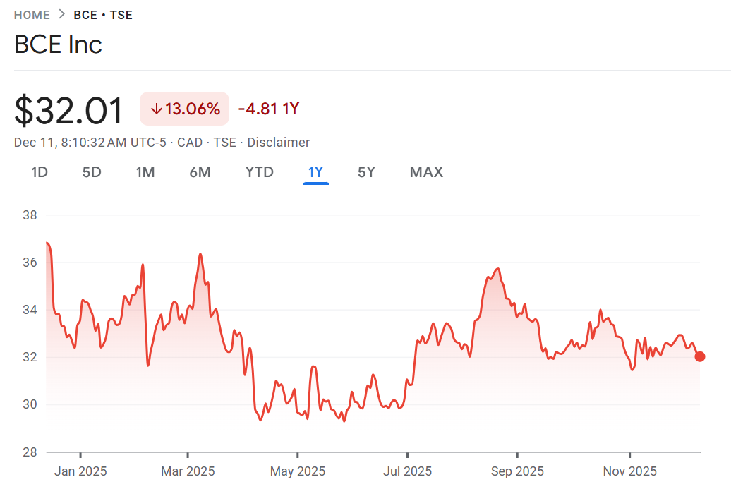Click the down arrow in percent badge
The image size is (731, 494).
[157, 109]
